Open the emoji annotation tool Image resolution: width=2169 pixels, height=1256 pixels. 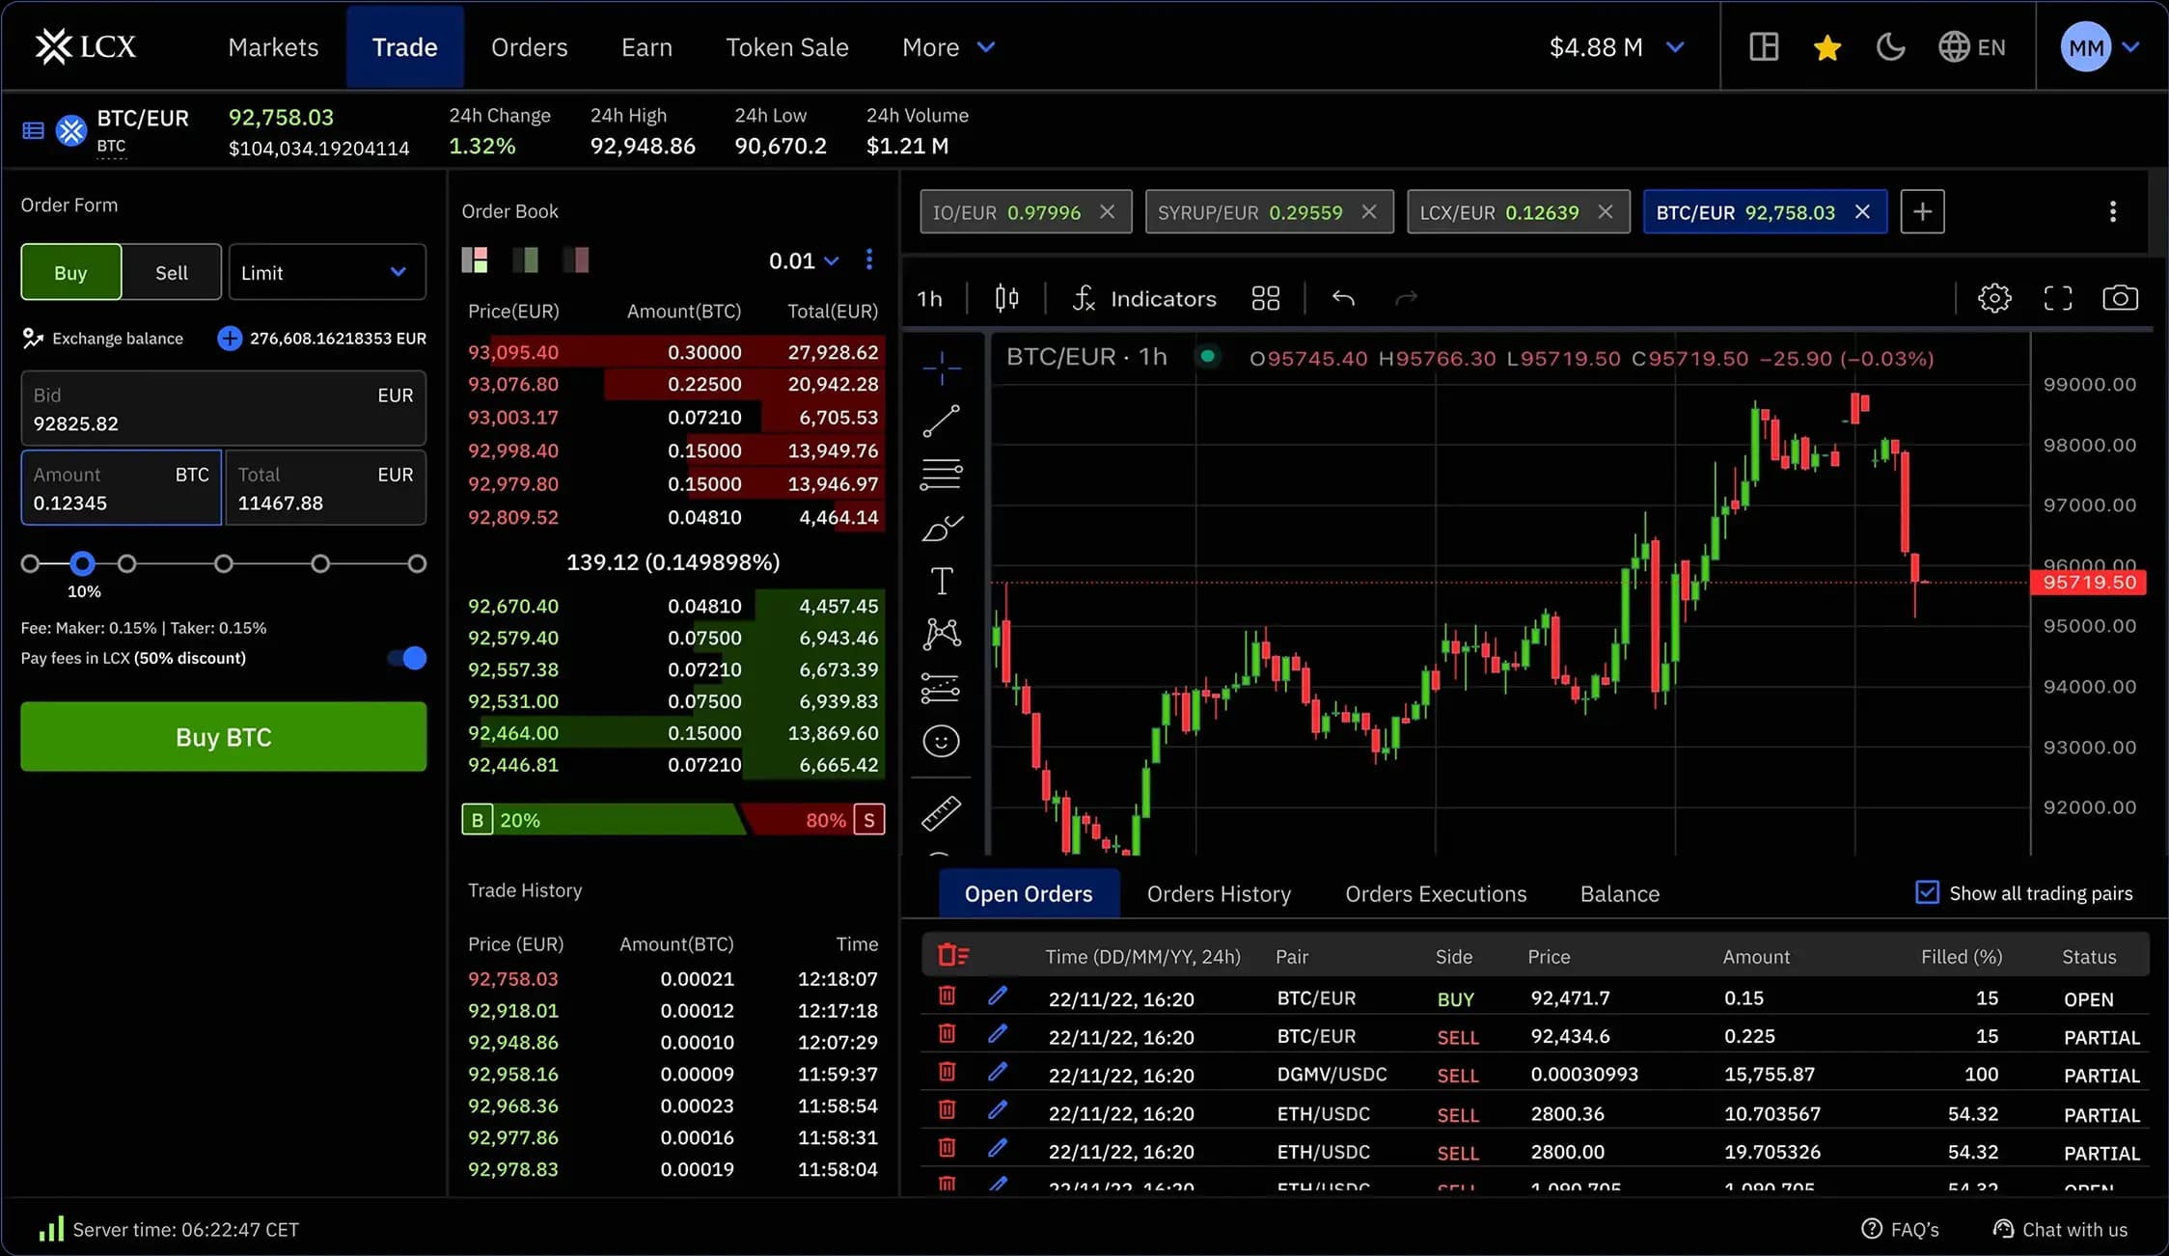(941, 740)
